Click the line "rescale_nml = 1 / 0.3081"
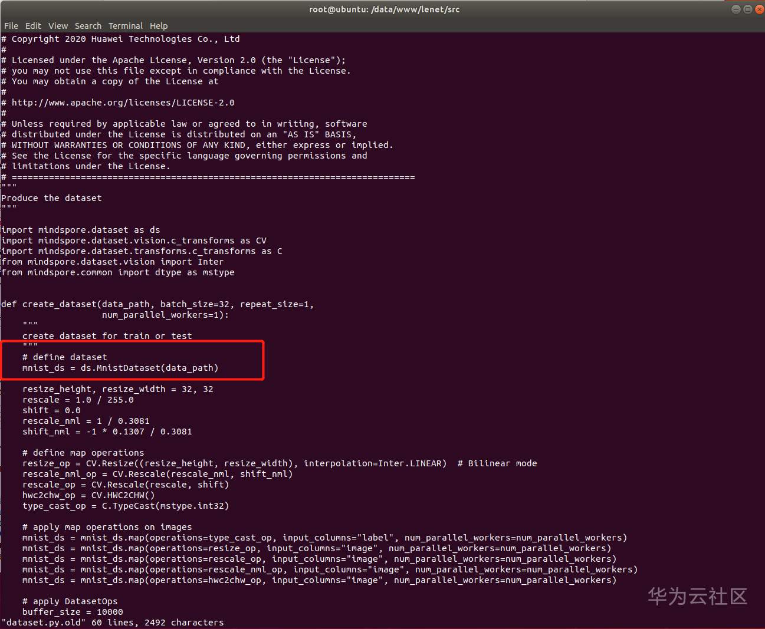 (x=86, y=421)
